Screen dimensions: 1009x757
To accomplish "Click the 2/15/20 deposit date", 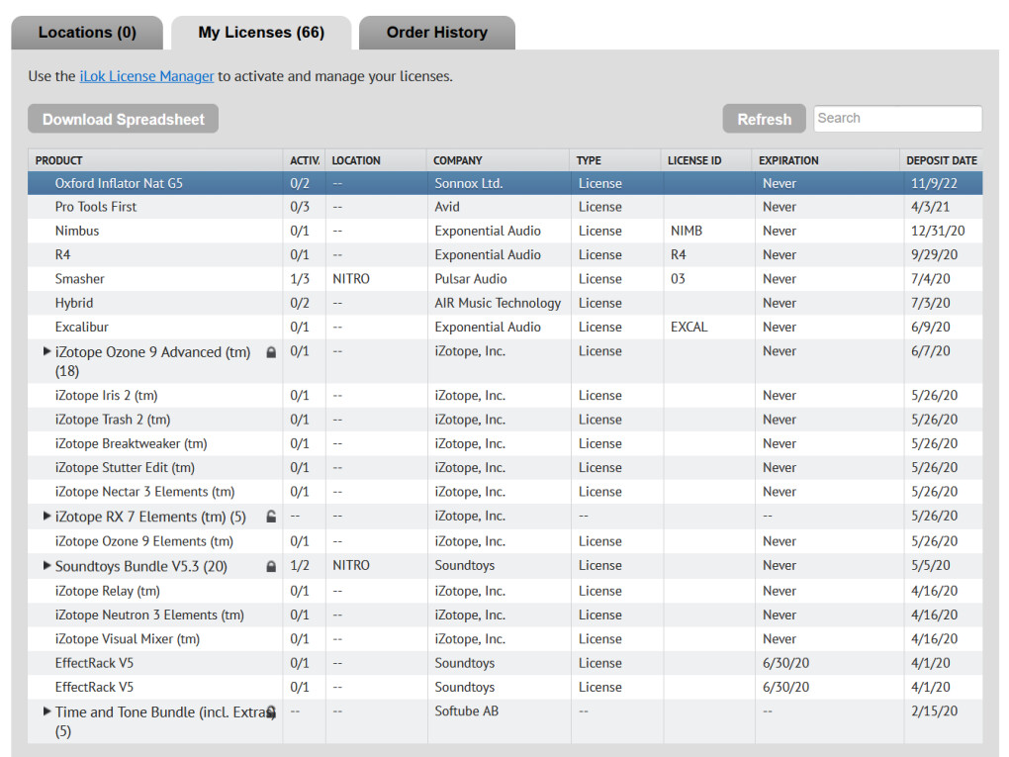I will (x=934, y=711).
